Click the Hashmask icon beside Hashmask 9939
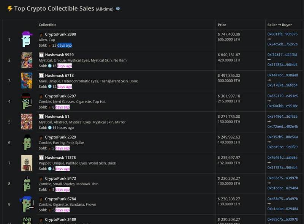The width and height of the screenshot is (304, 224). pos(41,55)
